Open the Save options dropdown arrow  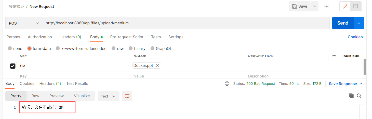tap(315, 6)
